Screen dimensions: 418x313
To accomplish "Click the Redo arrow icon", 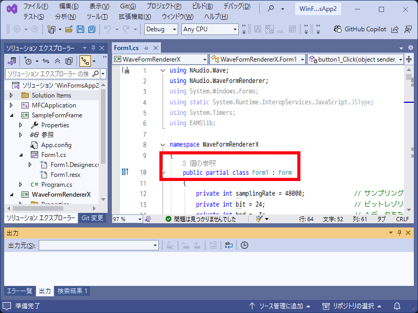I will (126, 29).
